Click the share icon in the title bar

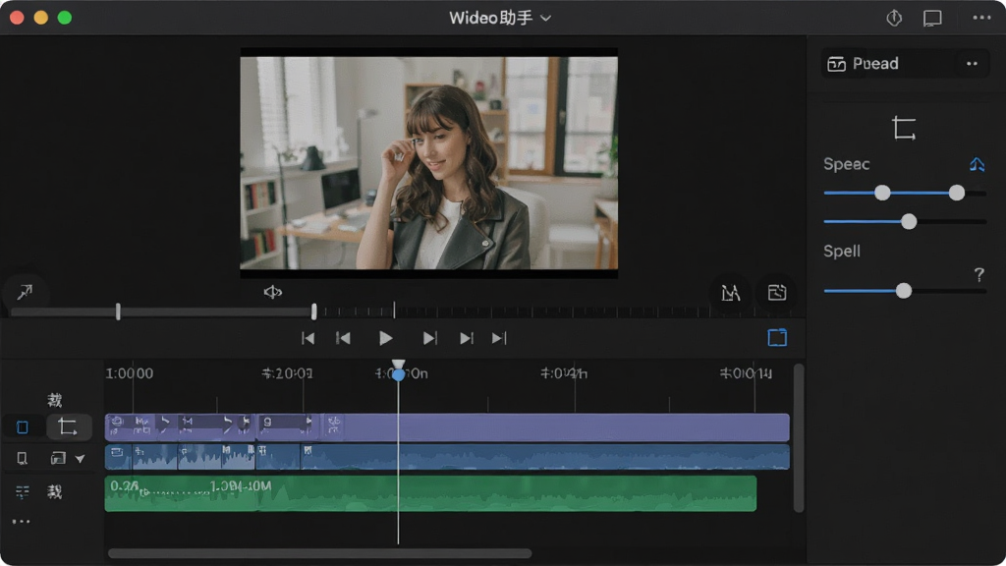click(894, 18)
